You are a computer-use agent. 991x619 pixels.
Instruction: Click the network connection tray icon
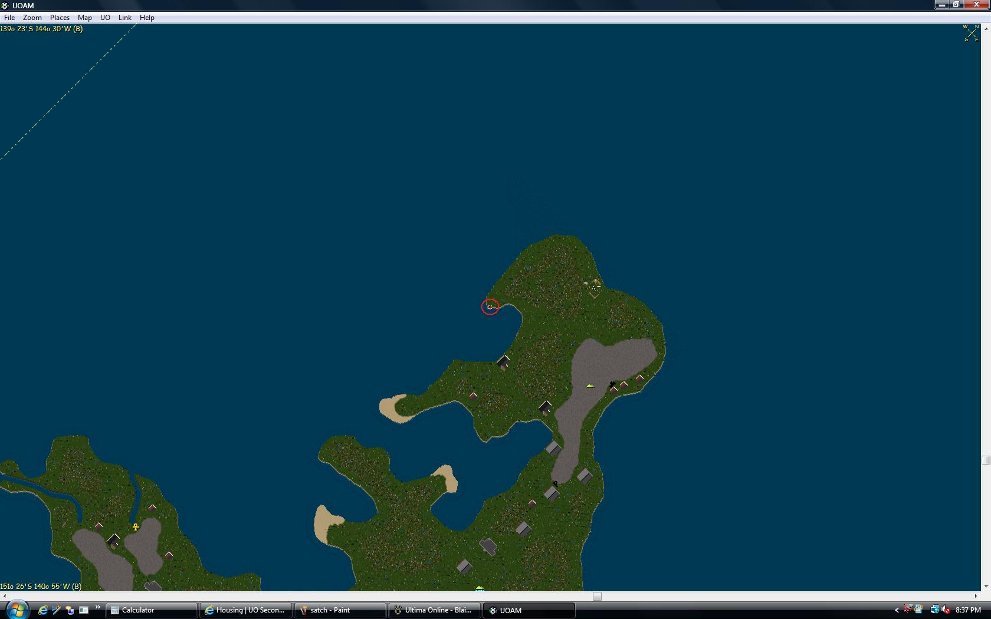click(934, 610)
